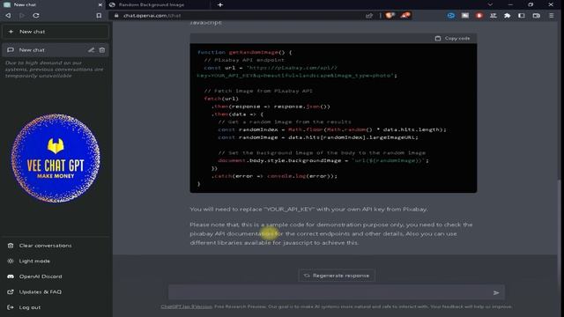Open the Brave Shields lion icon

click(x=390, y=15)
